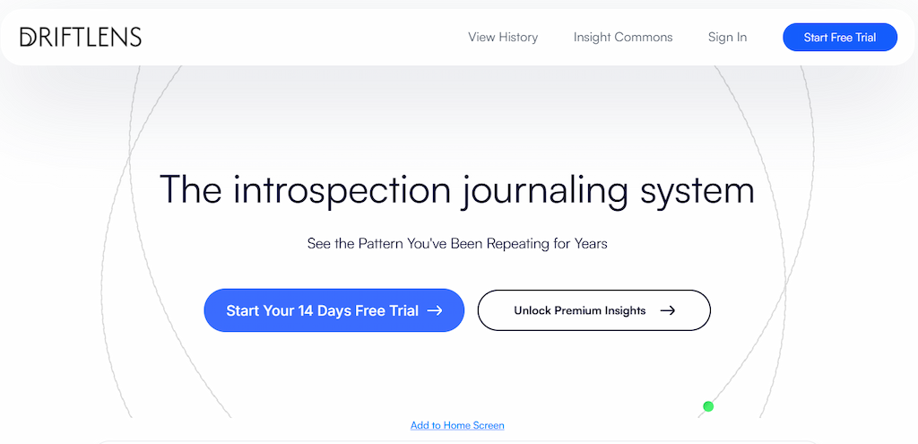
Task: Start your 14 days free trial
Action: [333, 310]
